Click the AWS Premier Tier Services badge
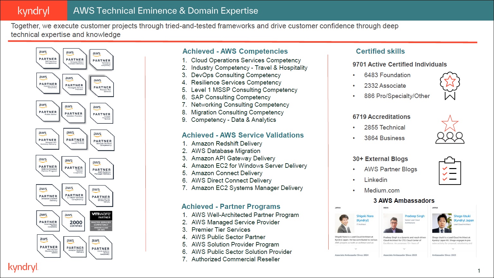This screenshot has height=278, width=494. click(x=102, y=86)
